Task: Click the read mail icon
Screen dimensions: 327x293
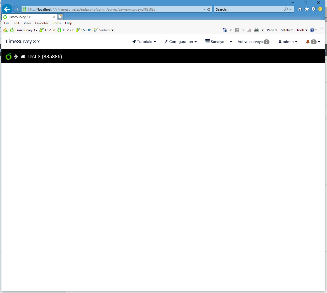Action: pos(248,30)
